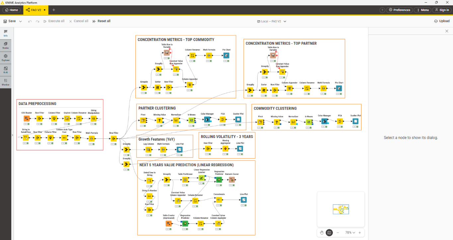Viewport: 453px width, 240px height.
Task: Click the Reset all button
Action: [x=102, y=21]
